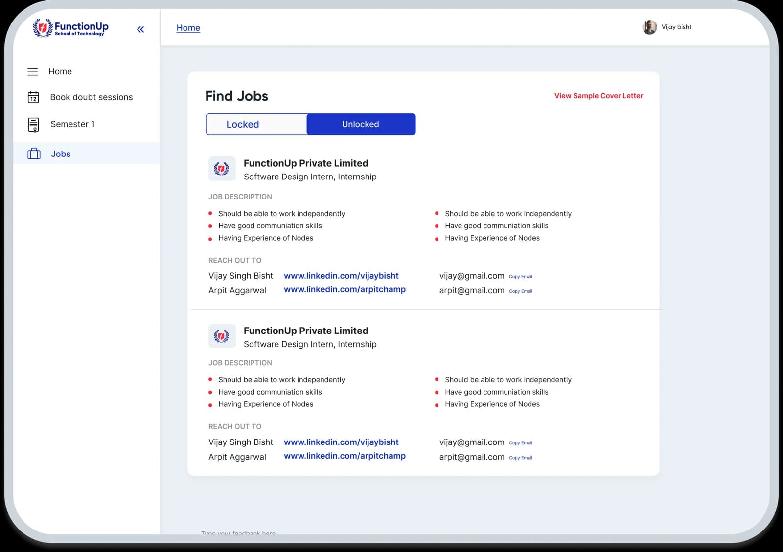Click the Semester 1 certificate icon

(33, 125)
